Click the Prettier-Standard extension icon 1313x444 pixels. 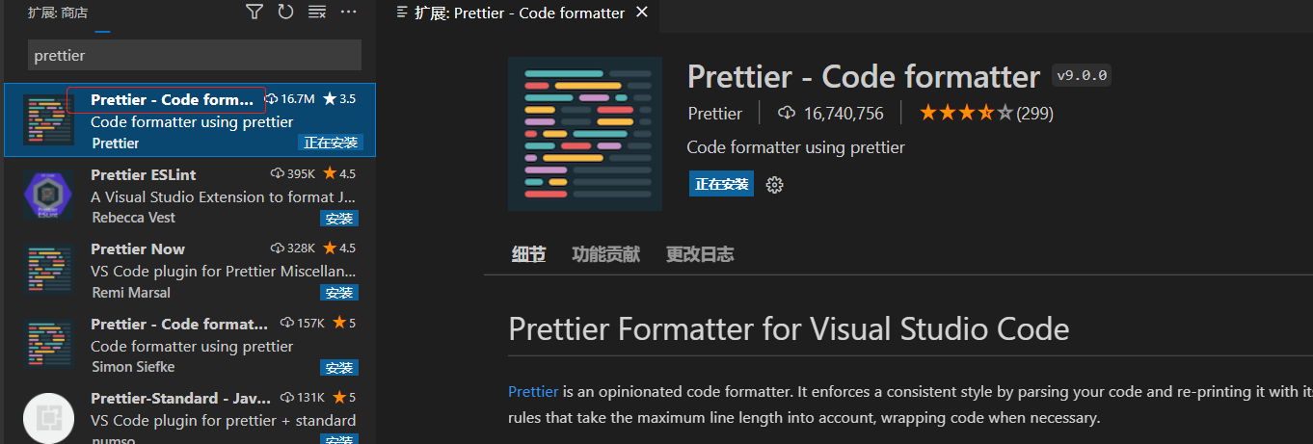point(48,419)
